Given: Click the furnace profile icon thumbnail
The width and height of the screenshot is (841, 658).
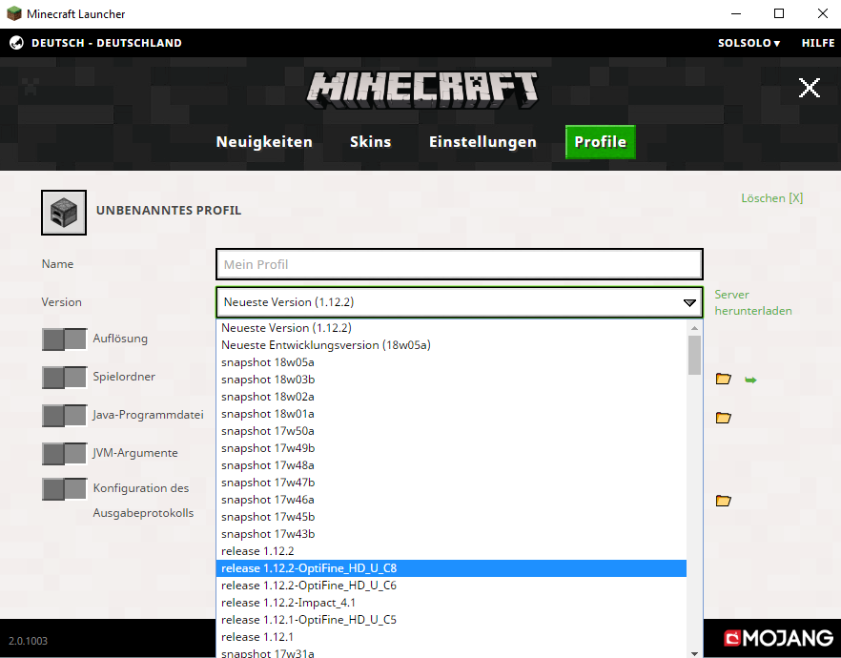Looking at the screenshot, I should click(64, 213).
